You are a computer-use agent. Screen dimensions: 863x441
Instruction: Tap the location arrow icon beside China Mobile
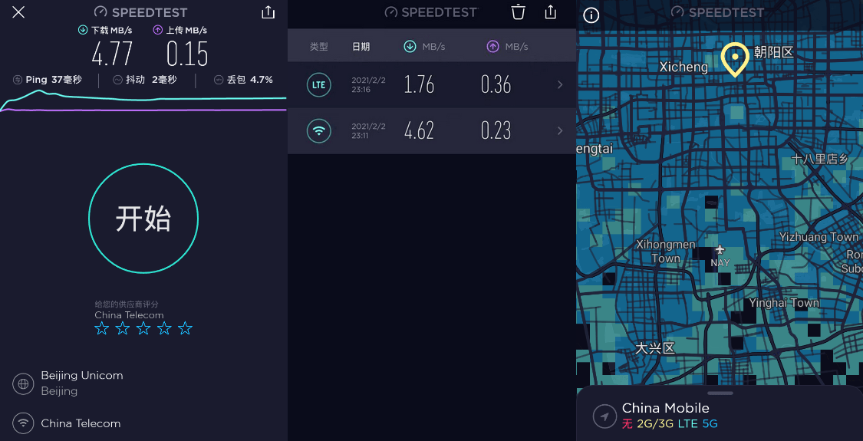click(604, 416)
